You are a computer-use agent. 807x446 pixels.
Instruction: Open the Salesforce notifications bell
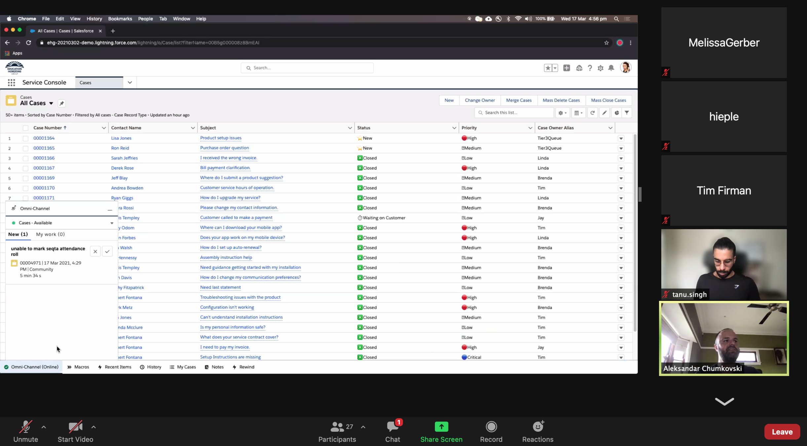pyautogui.click(x=611, y=68)
